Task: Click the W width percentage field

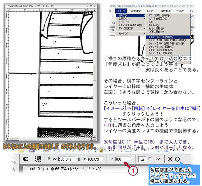Action: [67, 159]
